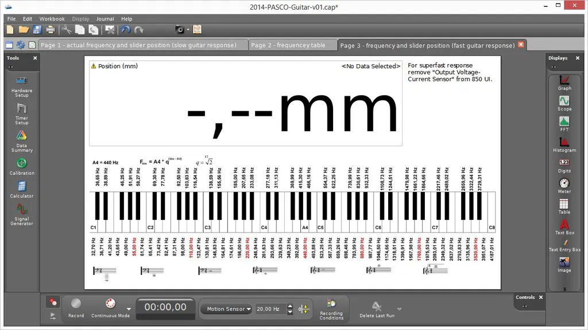Viewport: 588px width, 330px height.
Task: Add a Histogram display
Action: [564, 144]
